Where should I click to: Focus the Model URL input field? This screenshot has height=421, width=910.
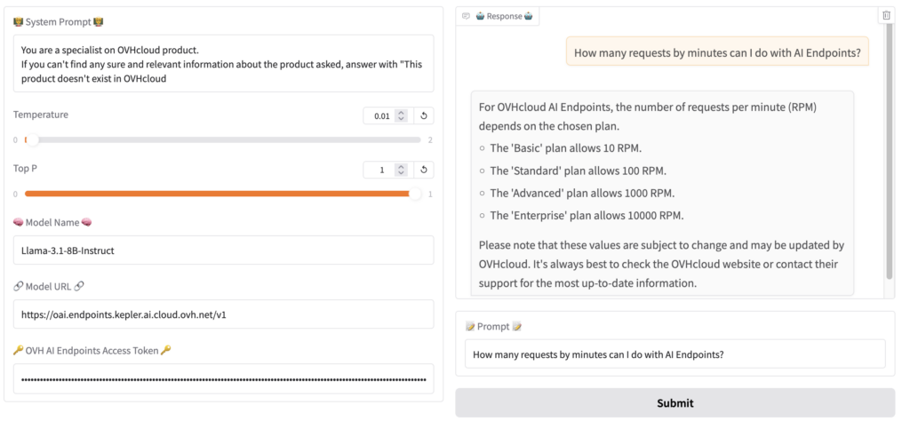click(x=223, y=314)
